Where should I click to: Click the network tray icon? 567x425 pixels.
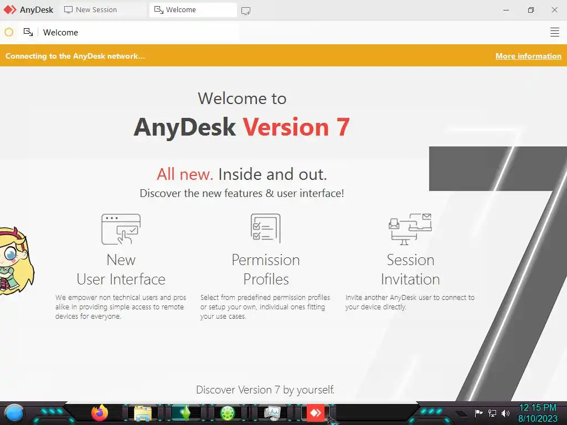tap(492, 413)
